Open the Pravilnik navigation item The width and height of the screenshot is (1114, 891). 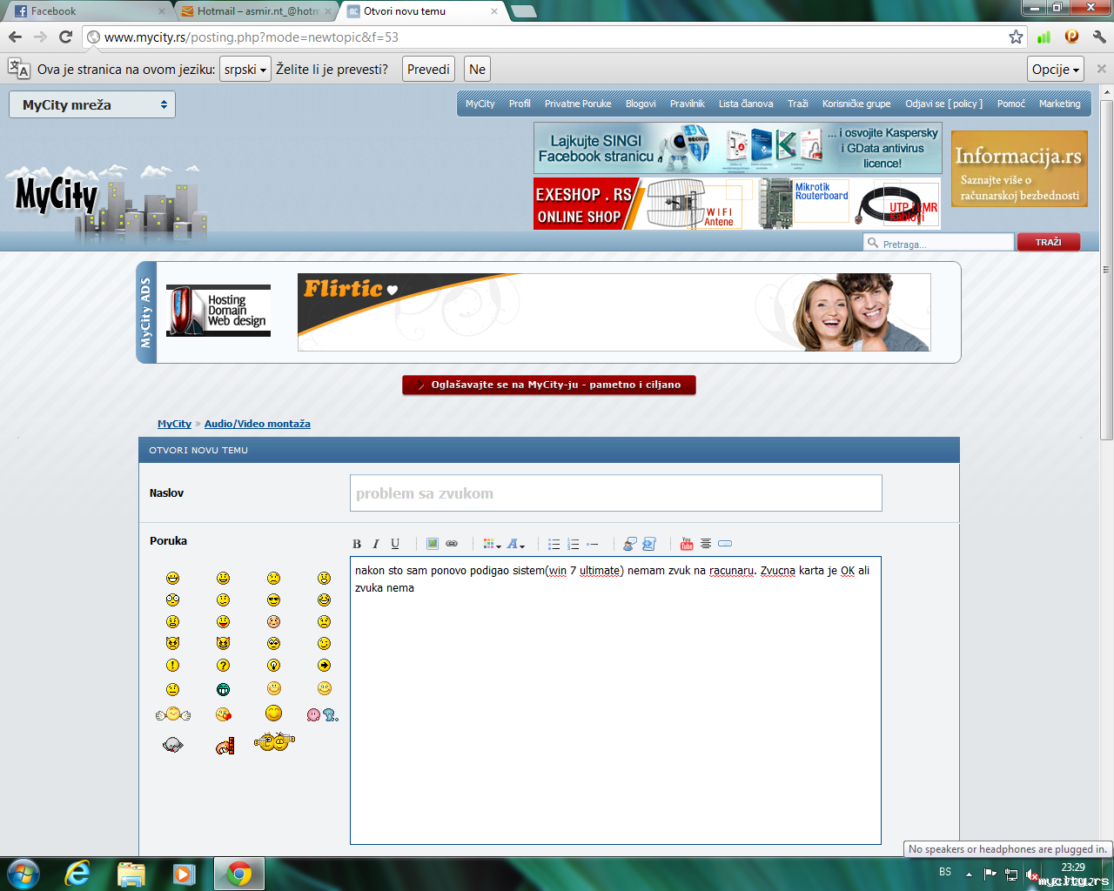(688, 104)
